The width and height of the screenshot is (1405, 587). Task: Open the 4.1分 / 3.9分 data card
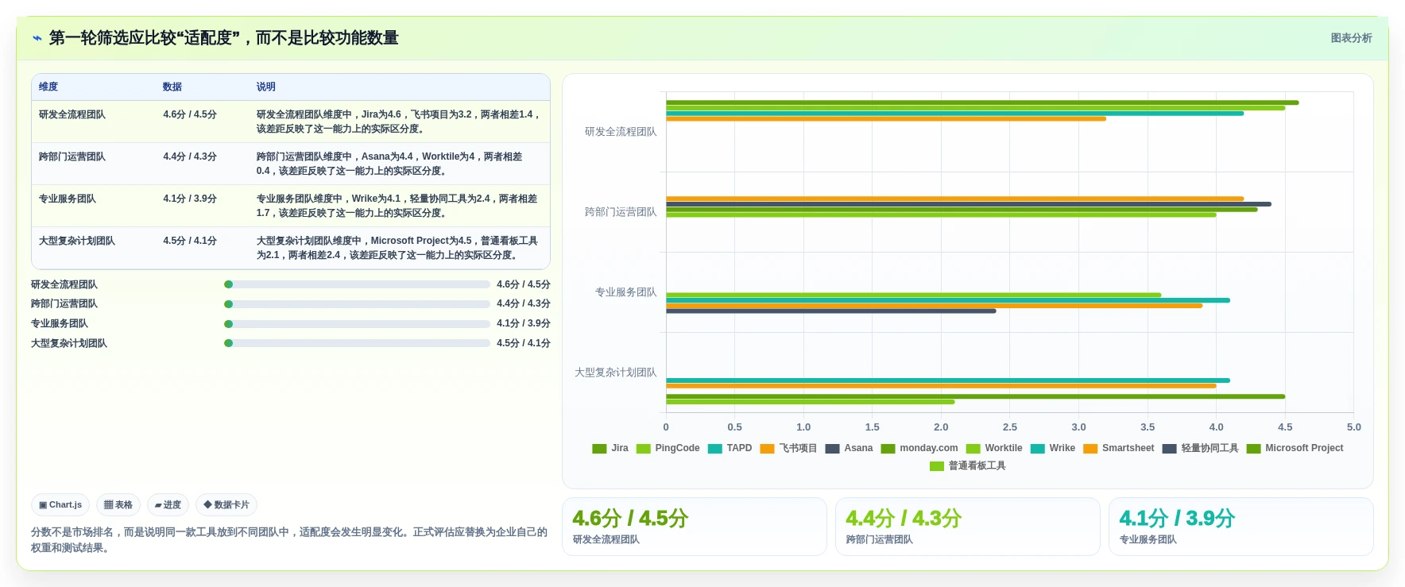coord(1241,527)
